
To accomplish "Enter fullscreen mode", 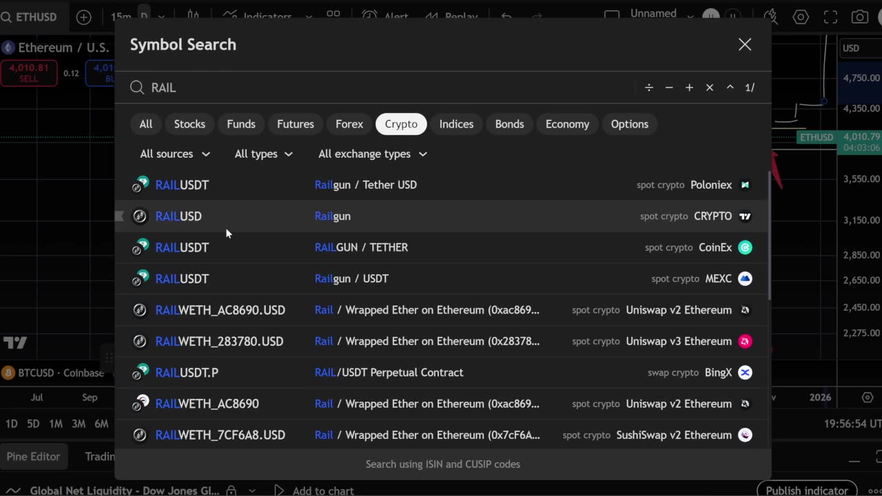I will [831, 17].
